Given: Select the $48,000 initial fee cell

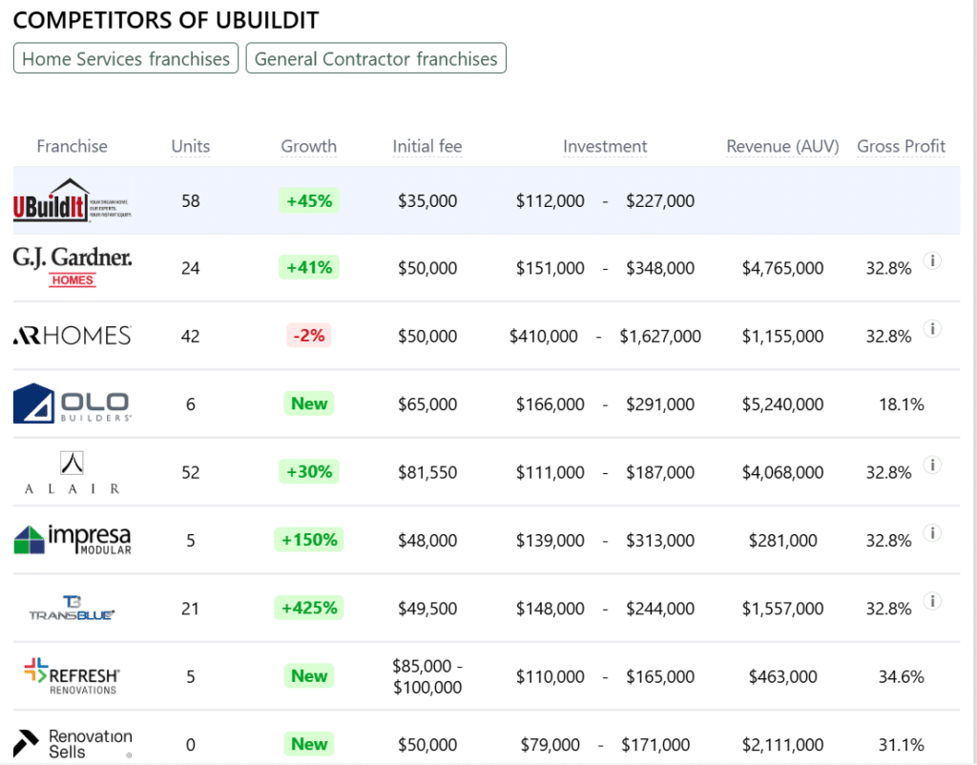Looking at the screenshot, I should [x=427, y=540].
